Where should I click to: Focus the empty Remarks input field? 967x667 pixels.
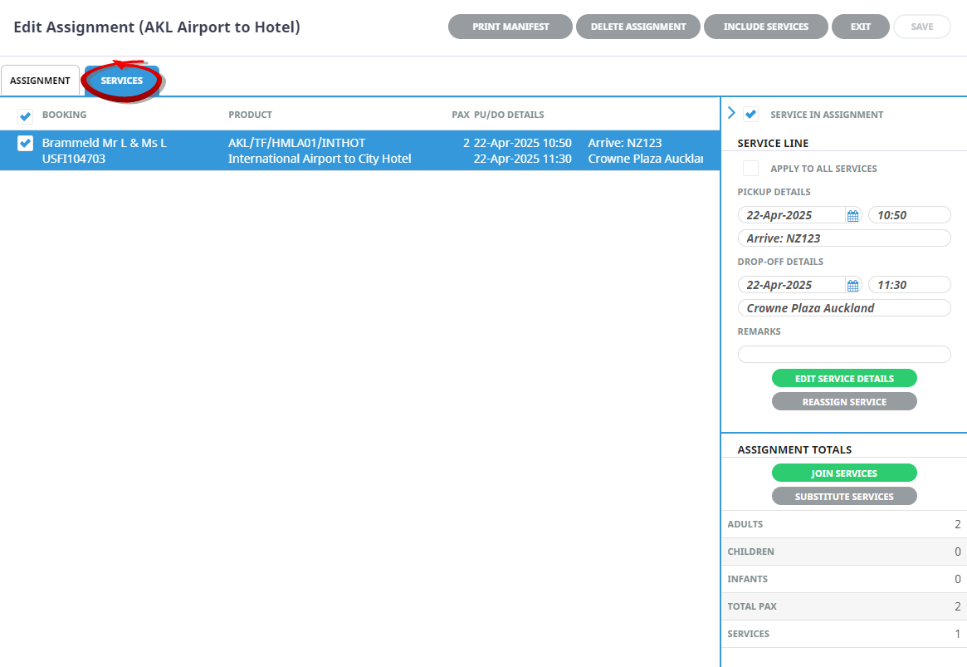pos(844,355)
